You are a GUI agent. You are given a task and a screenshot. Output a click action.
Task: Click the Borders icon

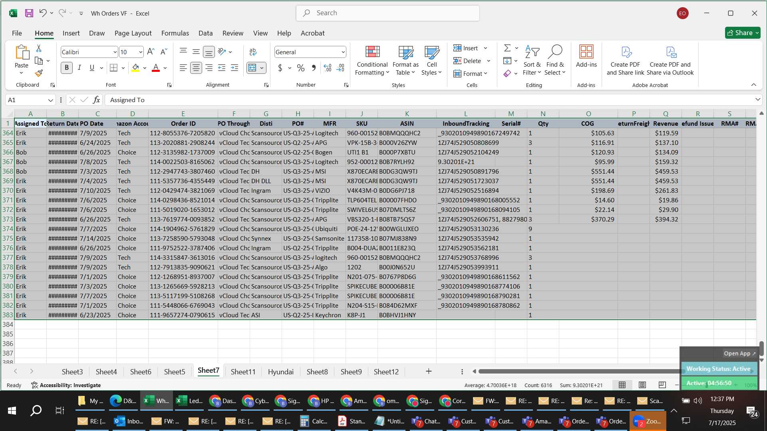(x=114, y=68)
